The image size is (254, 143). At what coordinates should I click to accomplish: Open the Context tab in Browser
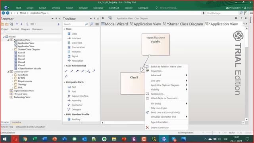[x=15, y=29]
